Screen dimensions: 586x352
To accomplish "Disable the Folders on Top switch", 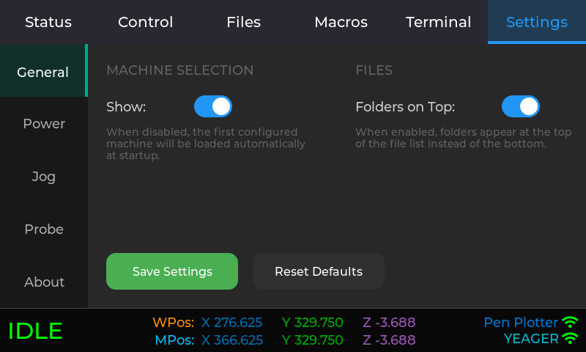I will [x=521, y=106].
